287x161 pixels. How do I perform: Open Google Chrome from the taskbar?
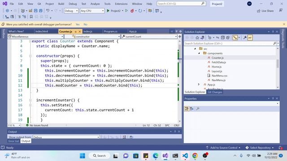point(195,156)
